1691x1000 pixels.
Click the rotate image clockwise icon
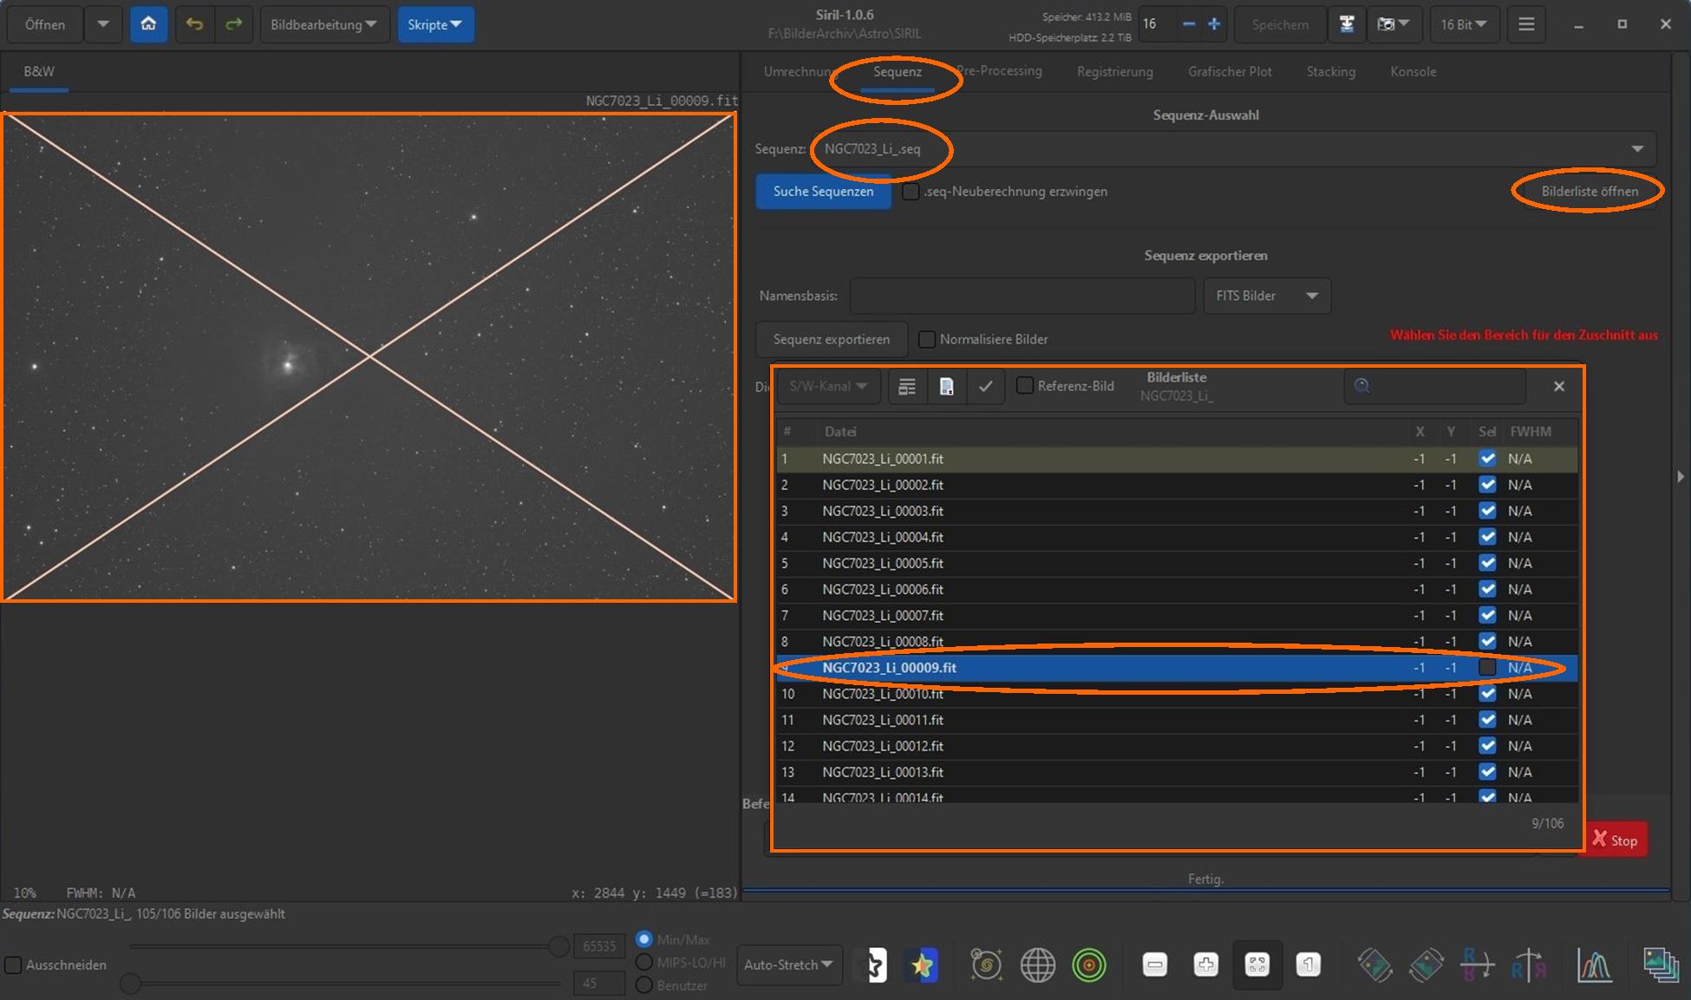(1427, 964)
